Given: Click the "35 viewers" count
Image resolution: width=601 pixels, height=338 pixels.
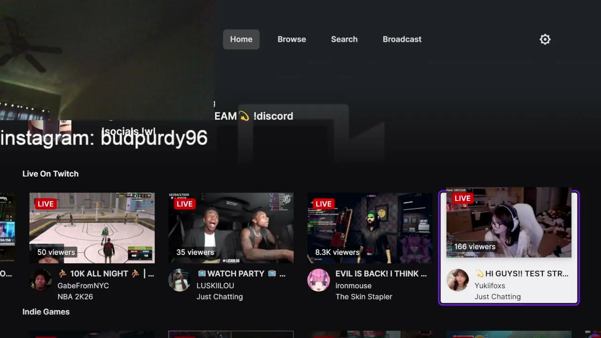Looking at the screenshot, I should tap(195, 252).
